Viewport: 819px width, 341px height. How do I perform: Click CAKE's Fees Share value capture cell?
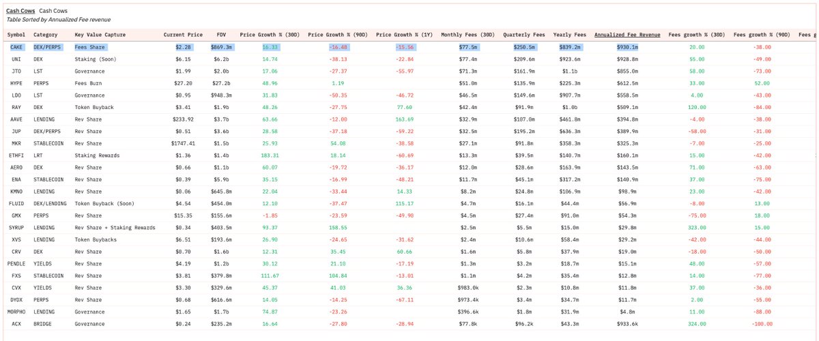pyautogui.click(x=91, y=47)
